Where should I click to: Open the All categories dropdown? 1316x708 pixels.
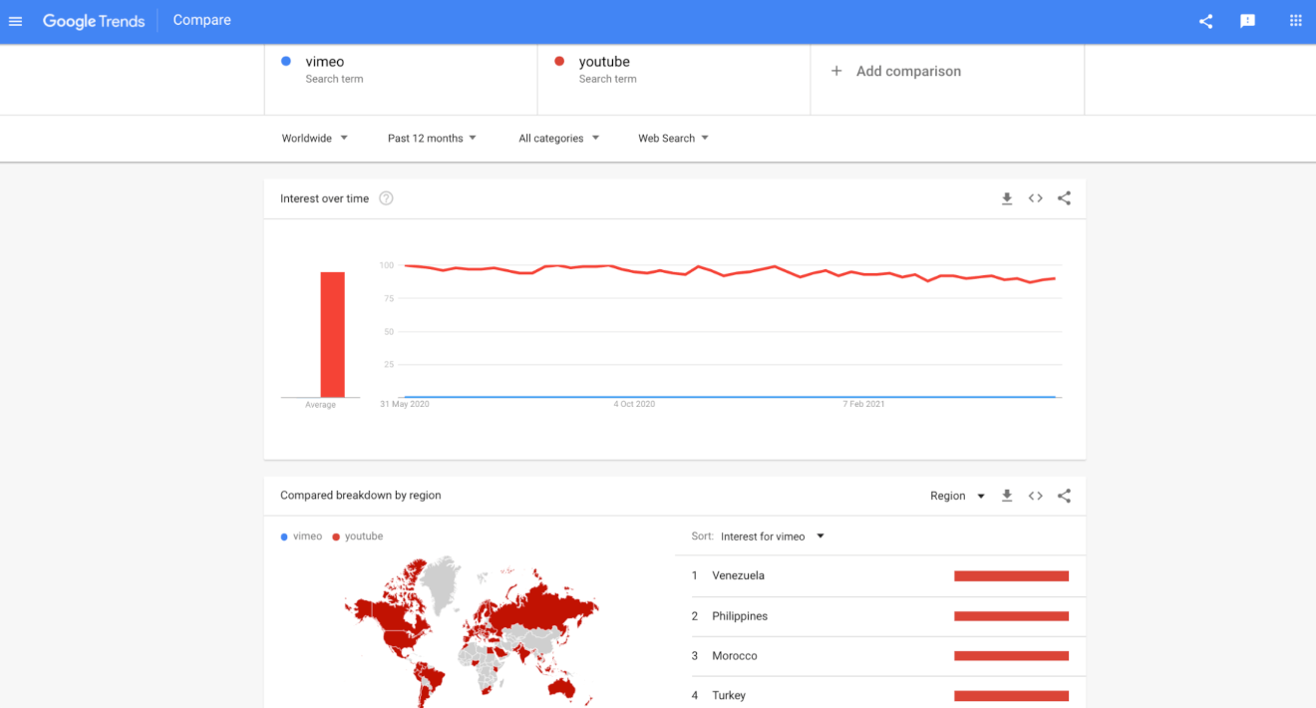pyautogui.click(x=559, y=139)
